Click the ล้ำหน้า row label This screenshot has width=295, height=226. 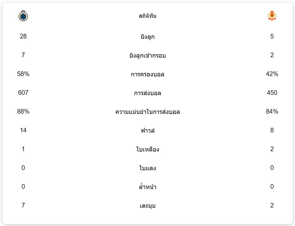pyautogui.click(x=147, y=187)
